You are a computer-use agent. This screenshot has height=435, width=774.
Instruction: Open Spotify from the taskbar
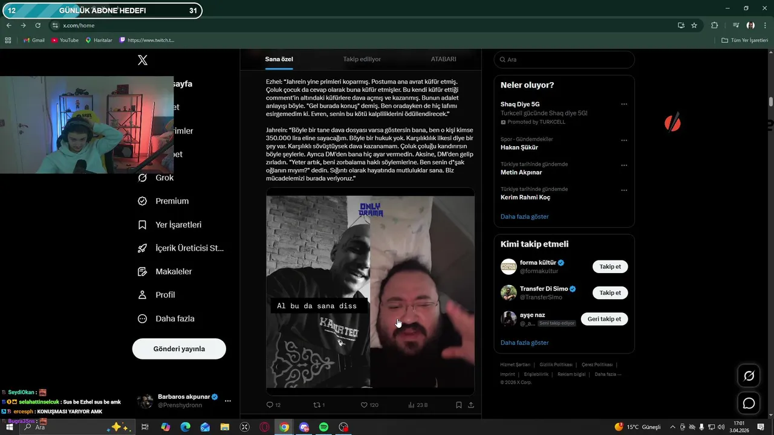pos(324,427)
